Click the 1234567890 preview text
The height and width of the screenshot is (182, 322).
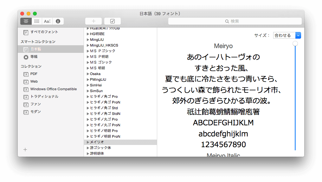tap(223, 144)
